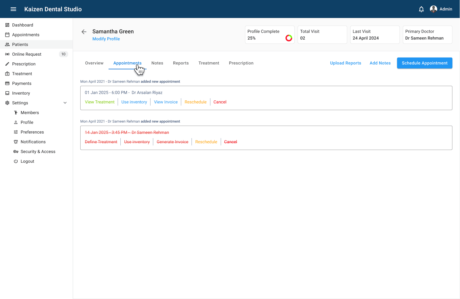The image size is (460, 299).
Task: Open the Preferences settings item
Action: (32, 132)
